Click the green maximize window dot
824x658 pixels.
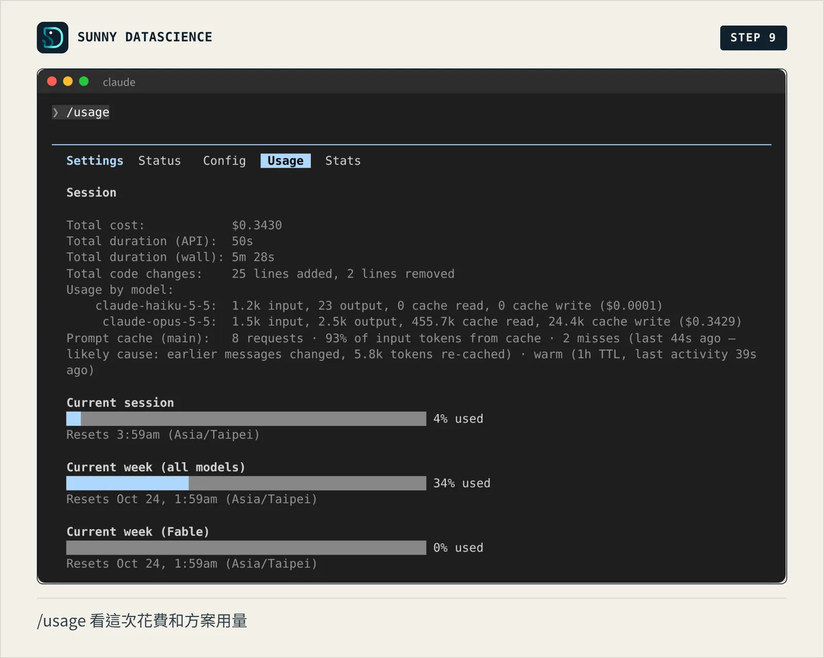point(84,81)
